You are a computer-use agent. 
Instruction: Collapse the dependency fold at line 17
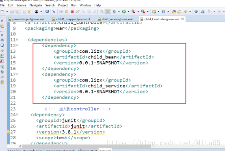(x=17, y=74)
